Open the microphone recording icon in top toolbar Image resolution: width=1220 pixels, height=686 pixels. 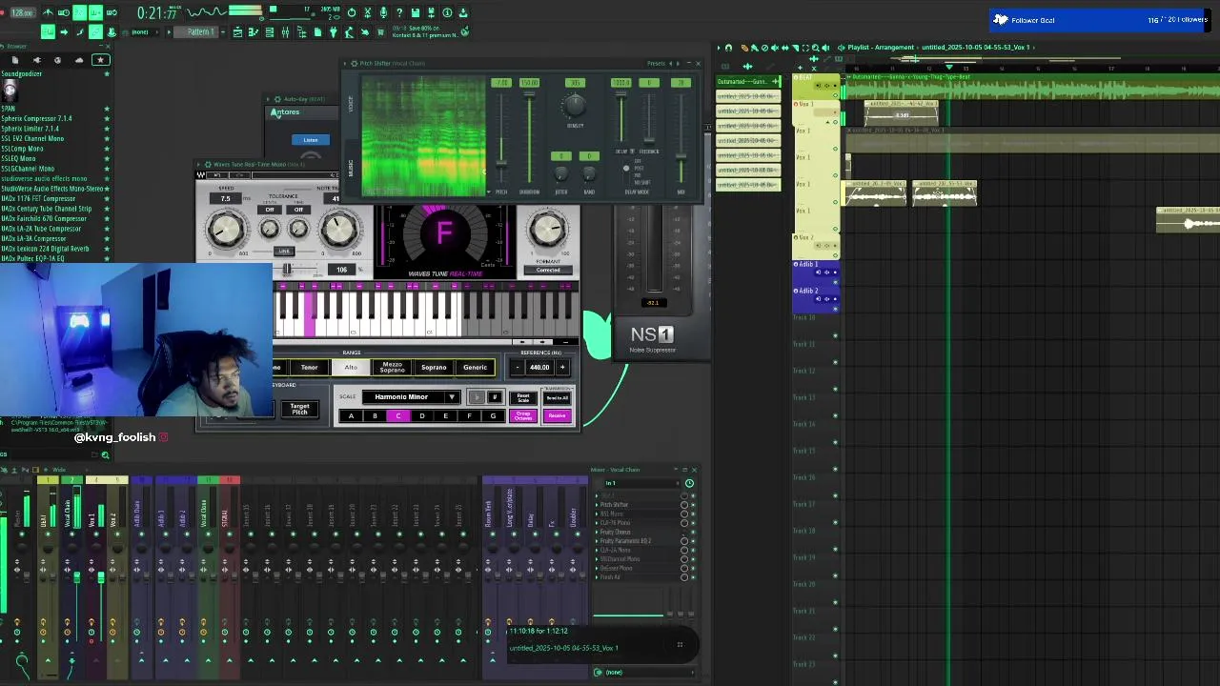point(383,12)
